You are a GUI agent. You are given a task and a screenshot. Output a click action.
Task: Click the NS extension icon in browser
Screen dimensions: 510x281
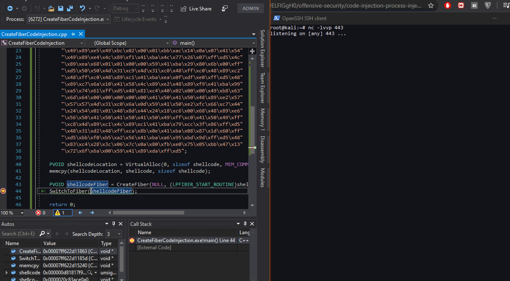[474, 5]
